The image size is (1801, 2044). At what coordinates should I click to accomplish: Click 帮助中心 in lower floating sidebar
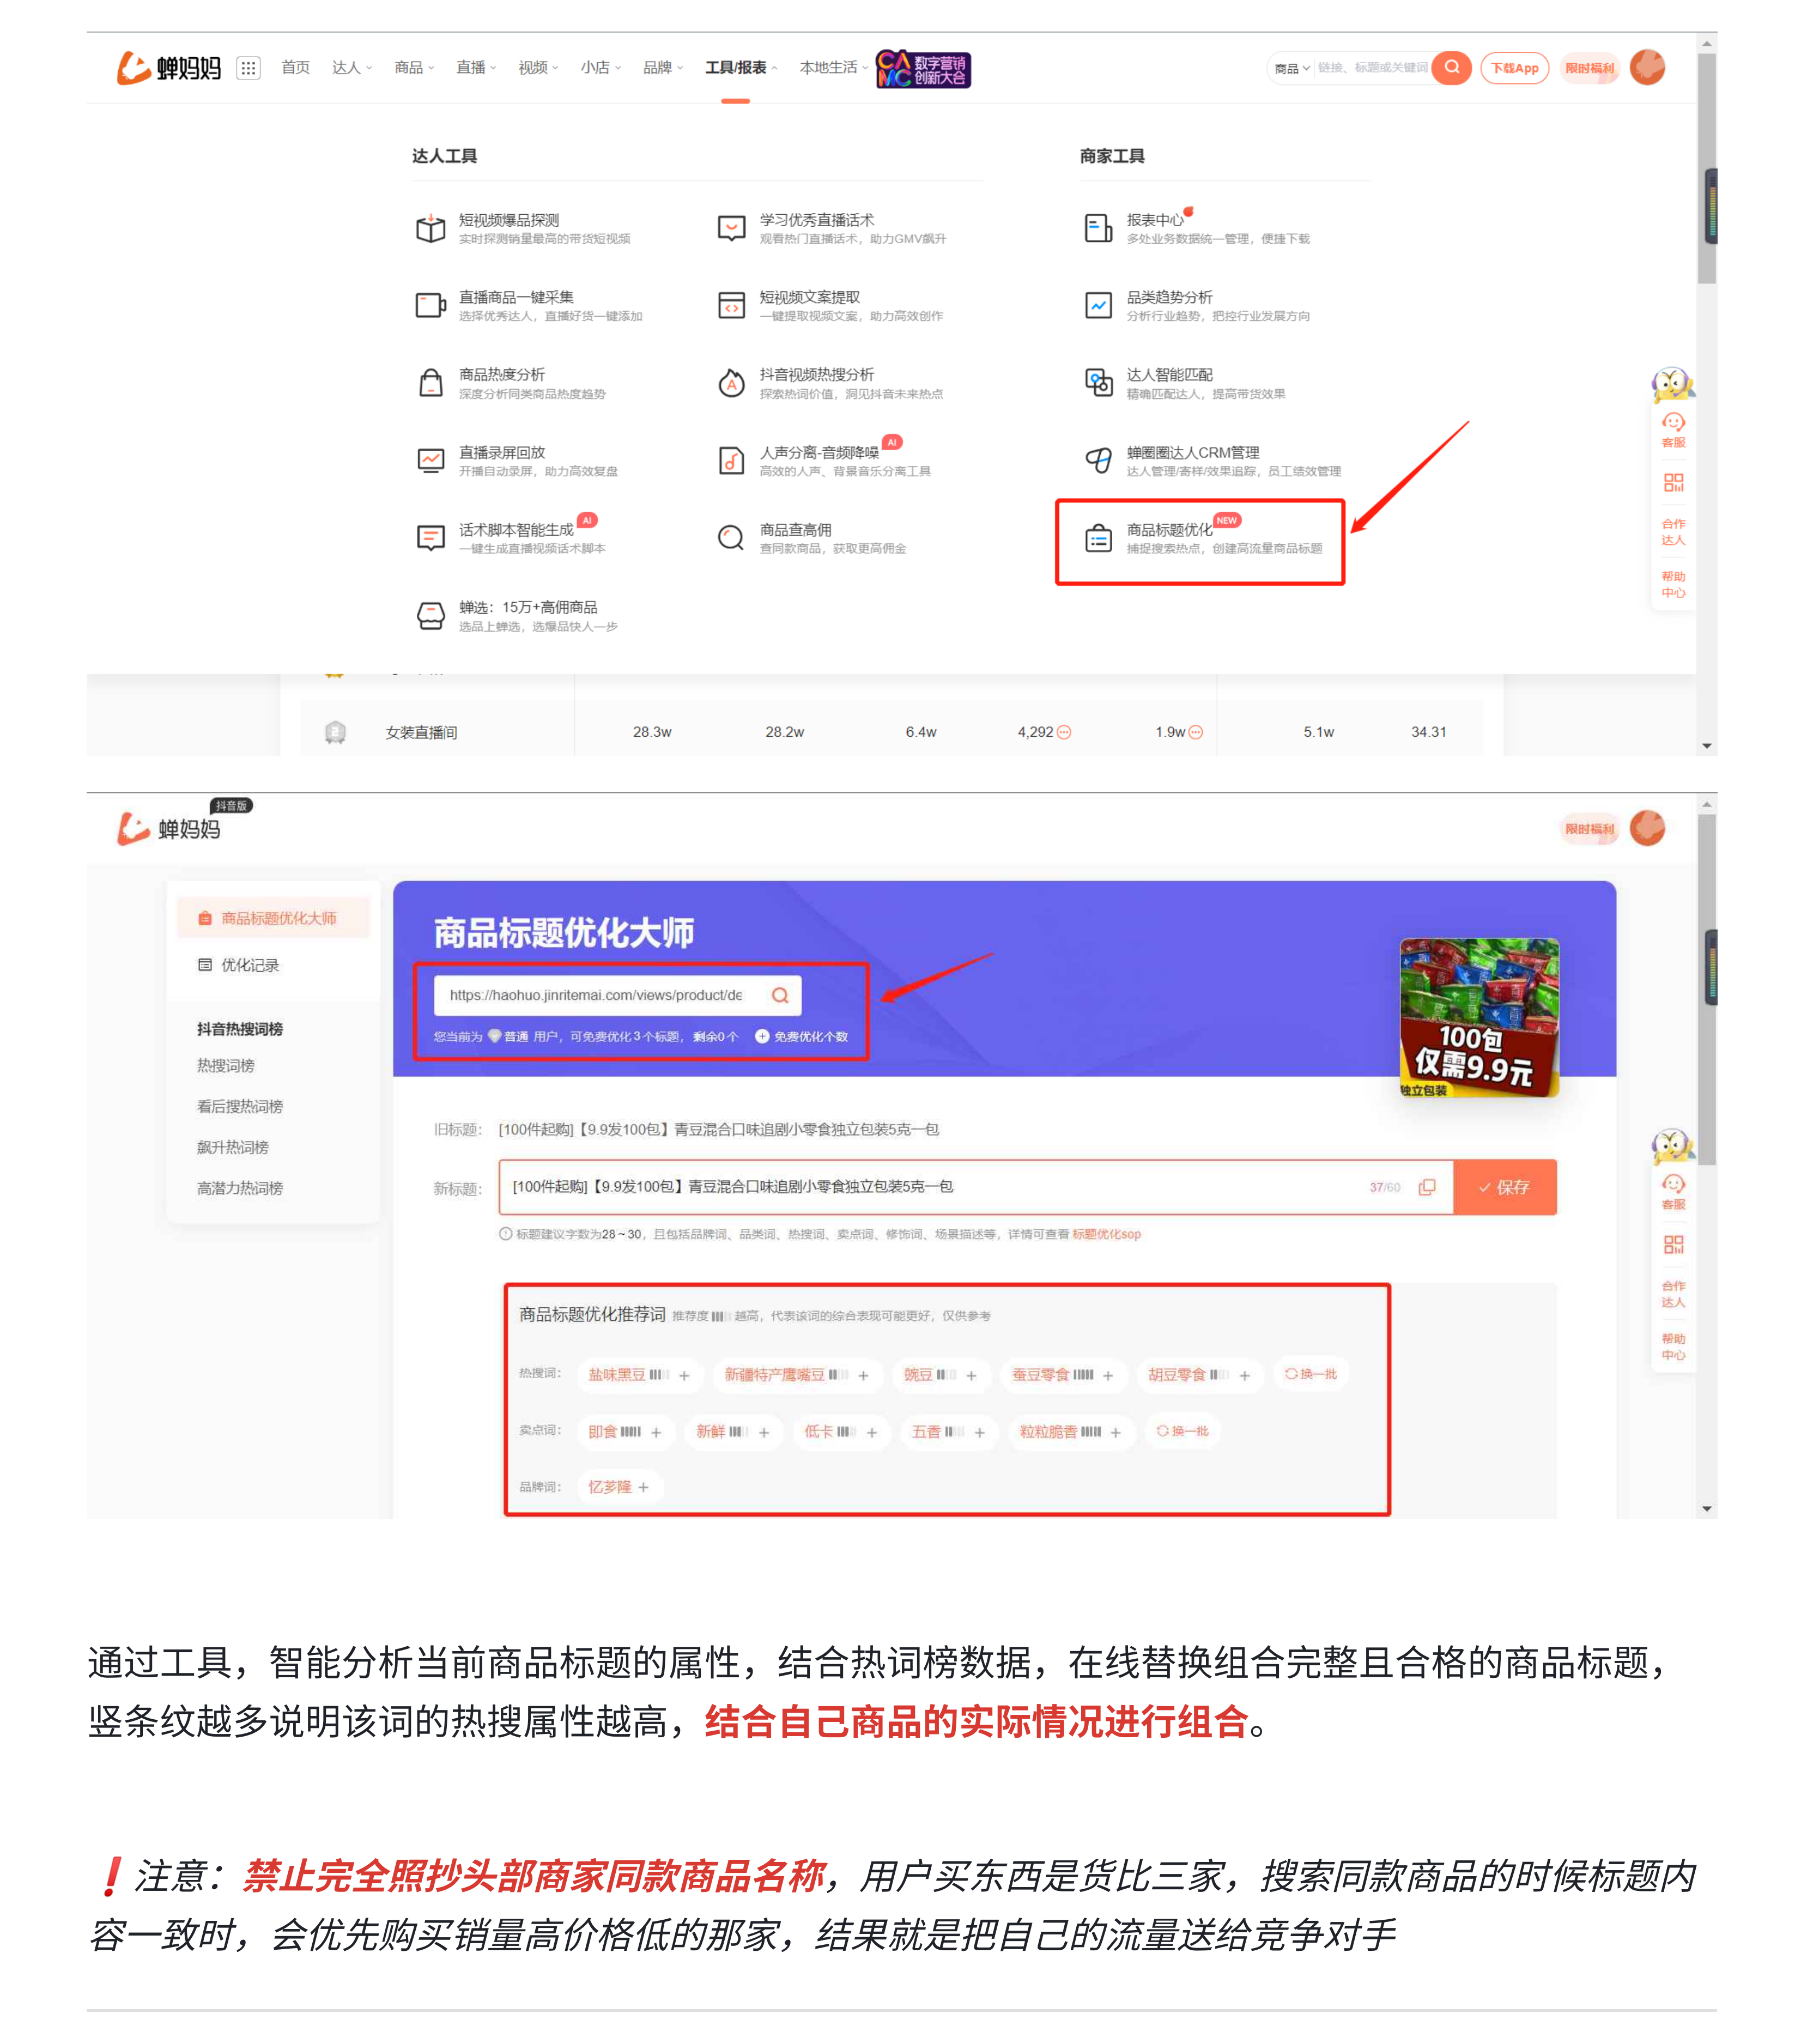pyautogui.click(x=1673, y=1347)
